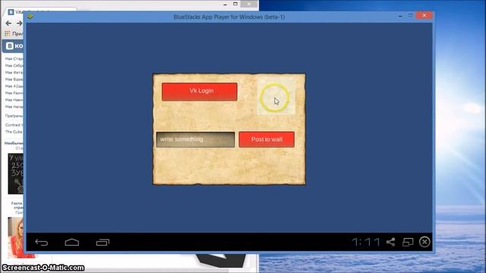Open the Apps grid icon in Chrome bookmarks bar
The width and height of the screenshot is (486, 273).
8,33
